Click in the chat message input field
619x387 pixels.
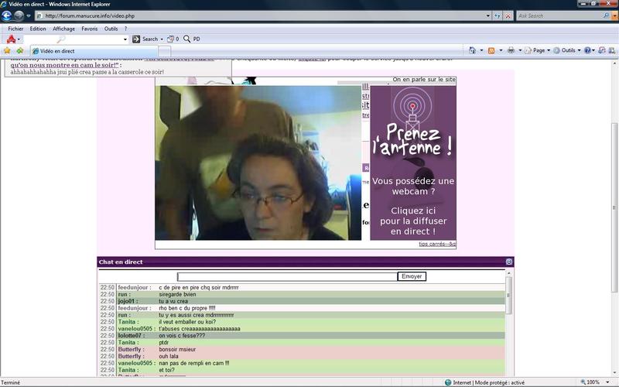287,276
